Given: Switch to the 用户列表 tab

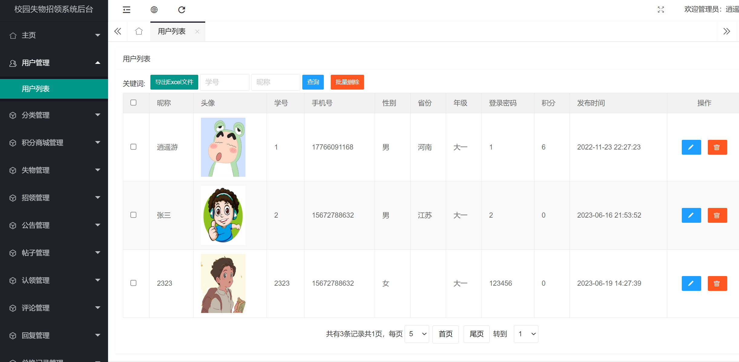Looking at the screenshot, I should 171,31.
